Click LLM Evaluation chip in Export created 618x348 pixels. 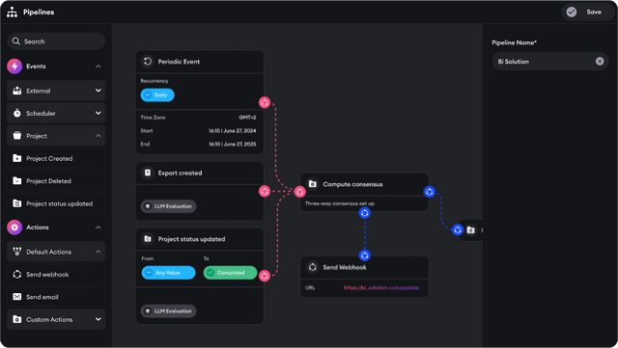click(168, 206)
